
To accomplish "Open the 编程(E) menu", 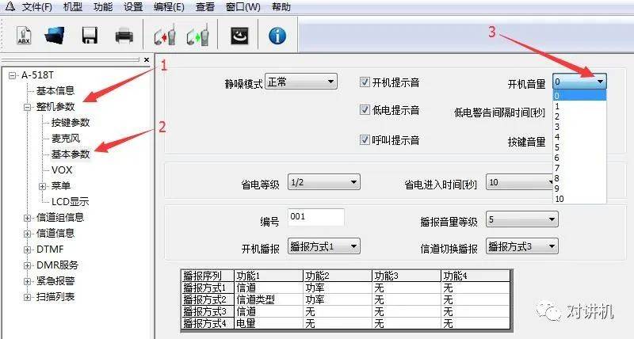I will pyautogui.click(x=167, y=7).
